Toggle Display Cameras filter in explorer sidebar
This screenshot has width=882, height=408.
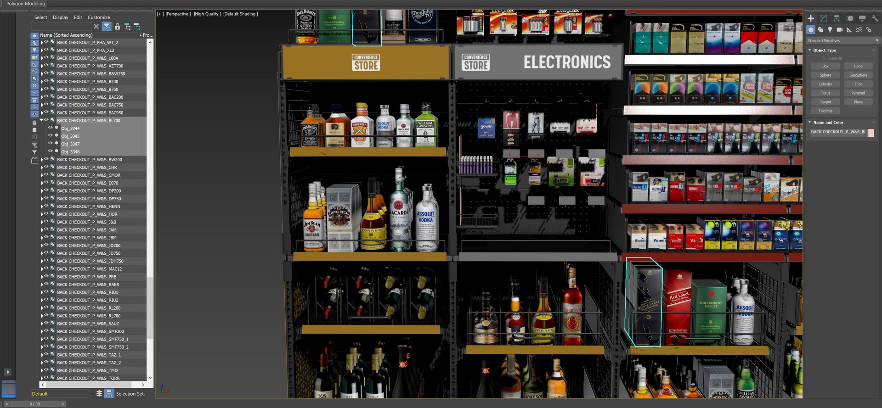point(34,57)
